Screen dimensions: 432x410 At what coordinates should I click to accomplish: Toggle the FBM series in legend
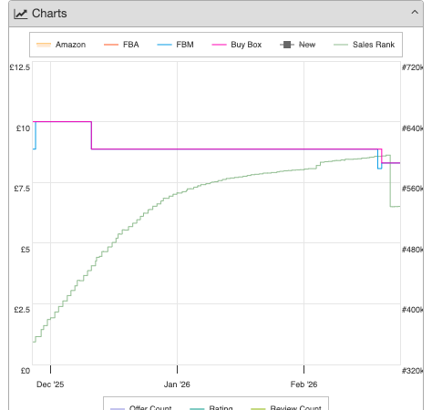point(175,45)
